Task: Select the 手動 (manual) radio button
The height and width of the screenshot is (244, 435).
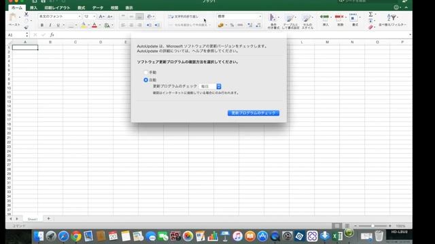Action: (x=145, y=73)
